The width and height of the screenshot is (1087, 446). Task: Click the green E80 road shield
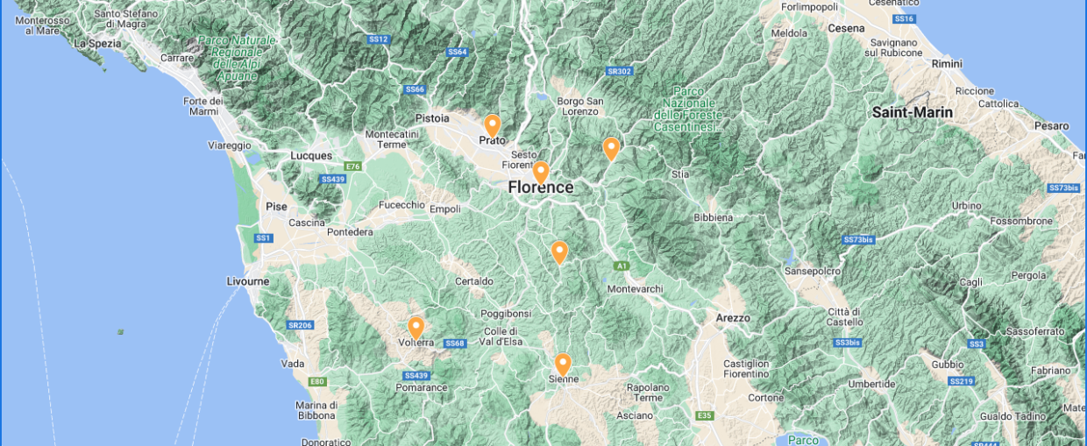[x=317, y=381]
